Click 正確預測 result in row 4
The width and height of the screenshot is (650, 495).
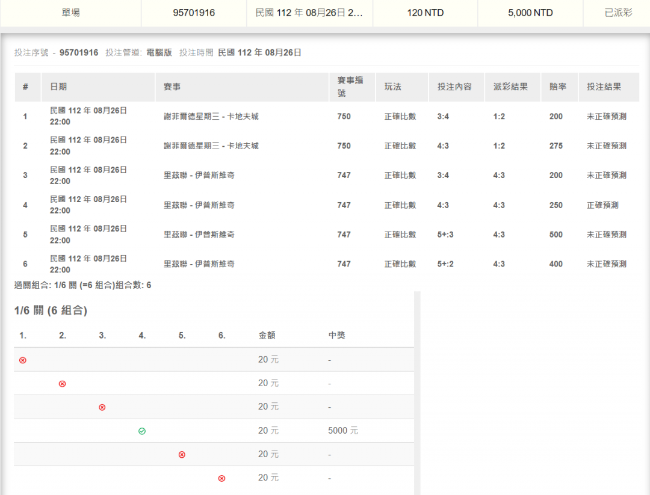(x=602, y=205)
